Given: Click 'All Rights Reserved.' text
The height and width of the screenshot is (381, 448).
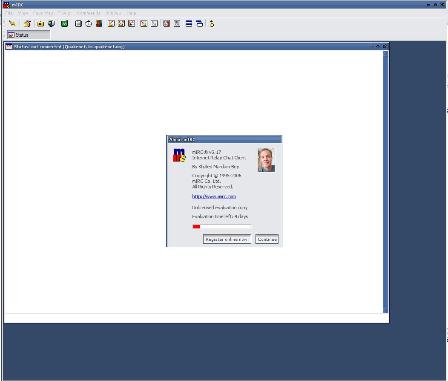Looking at the screenshot, I should click(213, 187).
